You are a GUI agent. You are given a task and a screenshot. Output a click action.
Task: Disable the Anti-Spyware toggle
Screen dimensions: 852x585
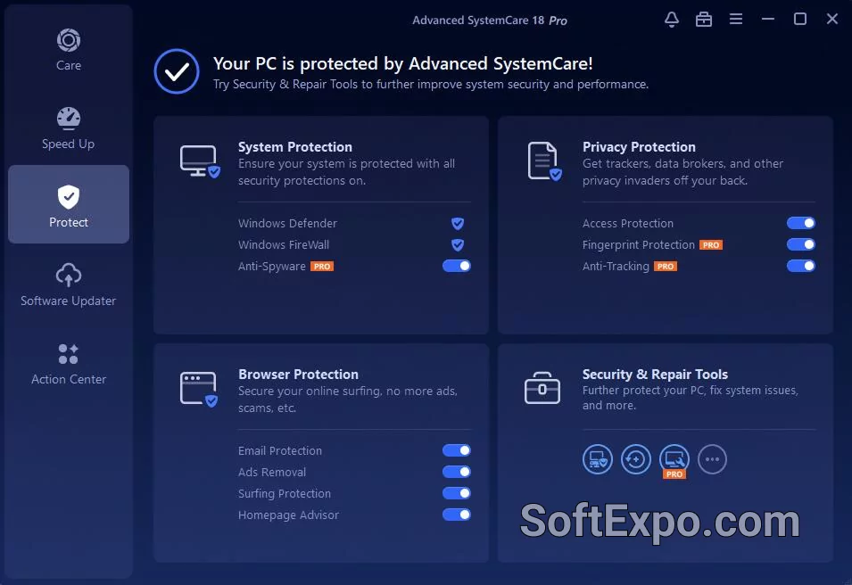[457, 266]
